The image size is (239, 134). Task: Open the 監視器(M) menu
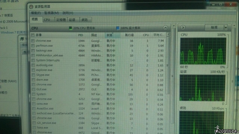[52, 13]
